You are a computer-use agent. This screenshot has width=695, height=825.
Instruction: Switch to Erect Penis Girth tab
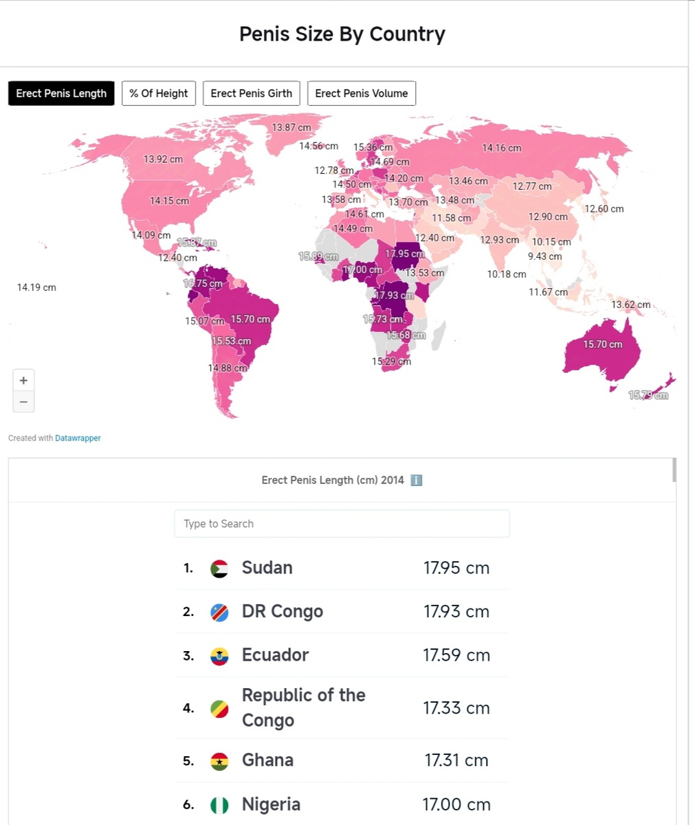coord(251,93)
